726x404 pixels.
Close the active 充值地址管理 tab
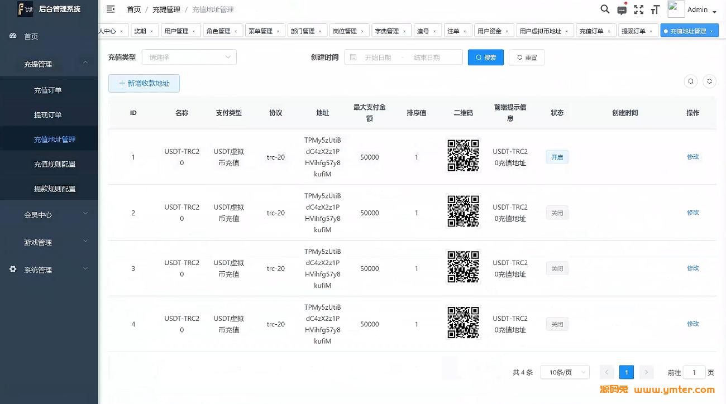point(711,31)
